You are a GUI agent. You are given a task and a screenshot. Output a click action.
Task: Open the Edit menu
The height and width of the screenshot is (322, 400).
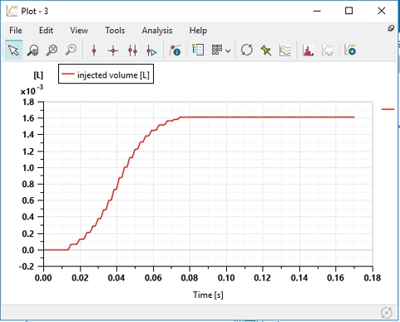point(46,30)
